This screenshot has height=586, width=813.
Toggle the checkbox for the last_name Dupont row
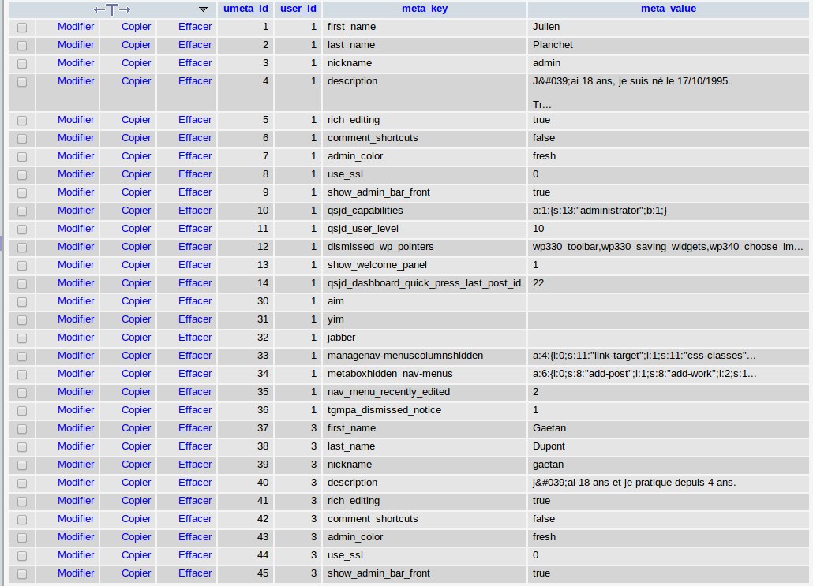coord(22,447)
